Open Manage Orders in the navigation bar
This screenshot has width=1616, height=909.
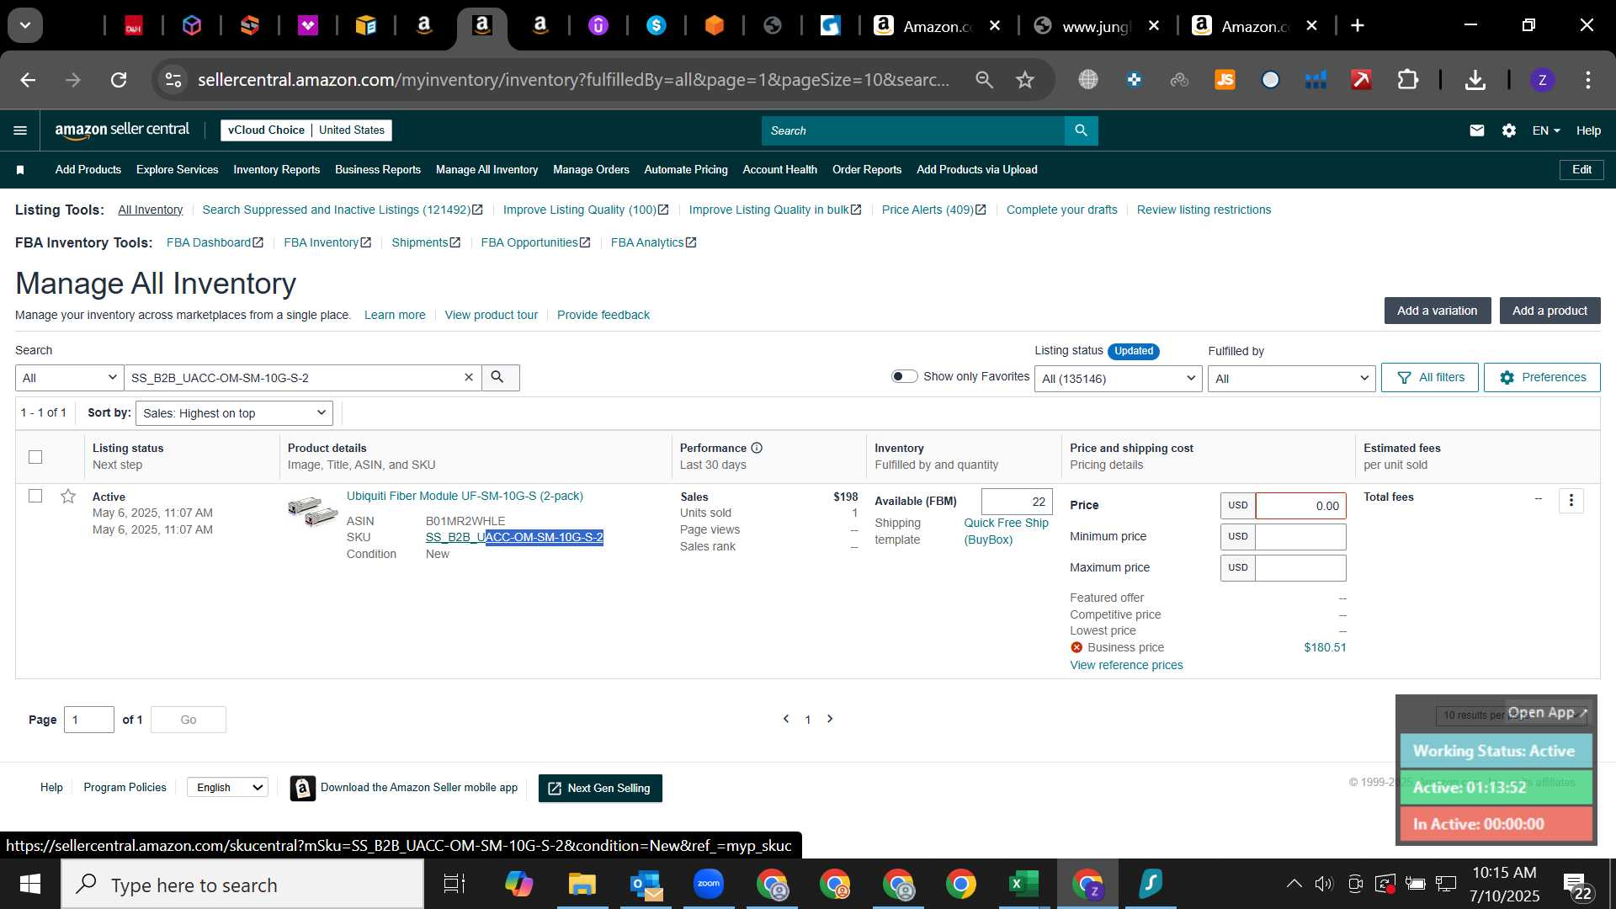[591, 170]
